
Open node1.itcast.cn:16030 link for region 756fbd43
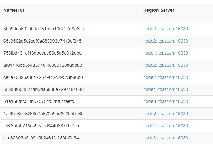[165, 53]
